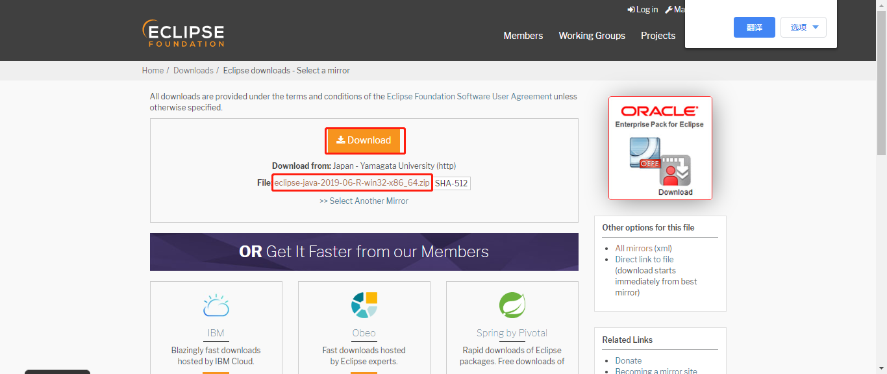Screen dimensions: 887x374
Task: Click 'Eclipse downloads - Select a mirror' breadcrumb text
Action: [286, 70]
